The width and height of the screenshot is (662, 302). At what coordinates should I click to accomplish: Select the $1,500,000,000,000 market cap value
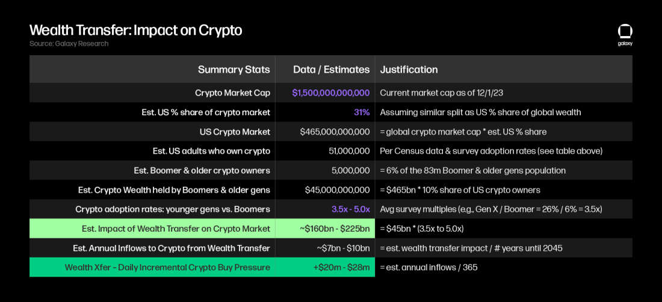pos(331,92)
